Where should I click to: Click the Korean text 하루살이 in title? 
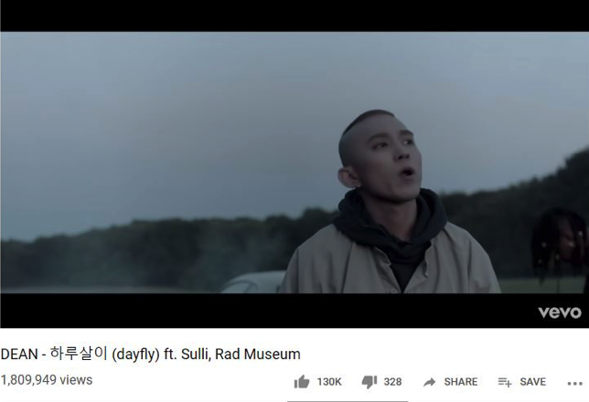pyautogui.click(x=79, y=354)
